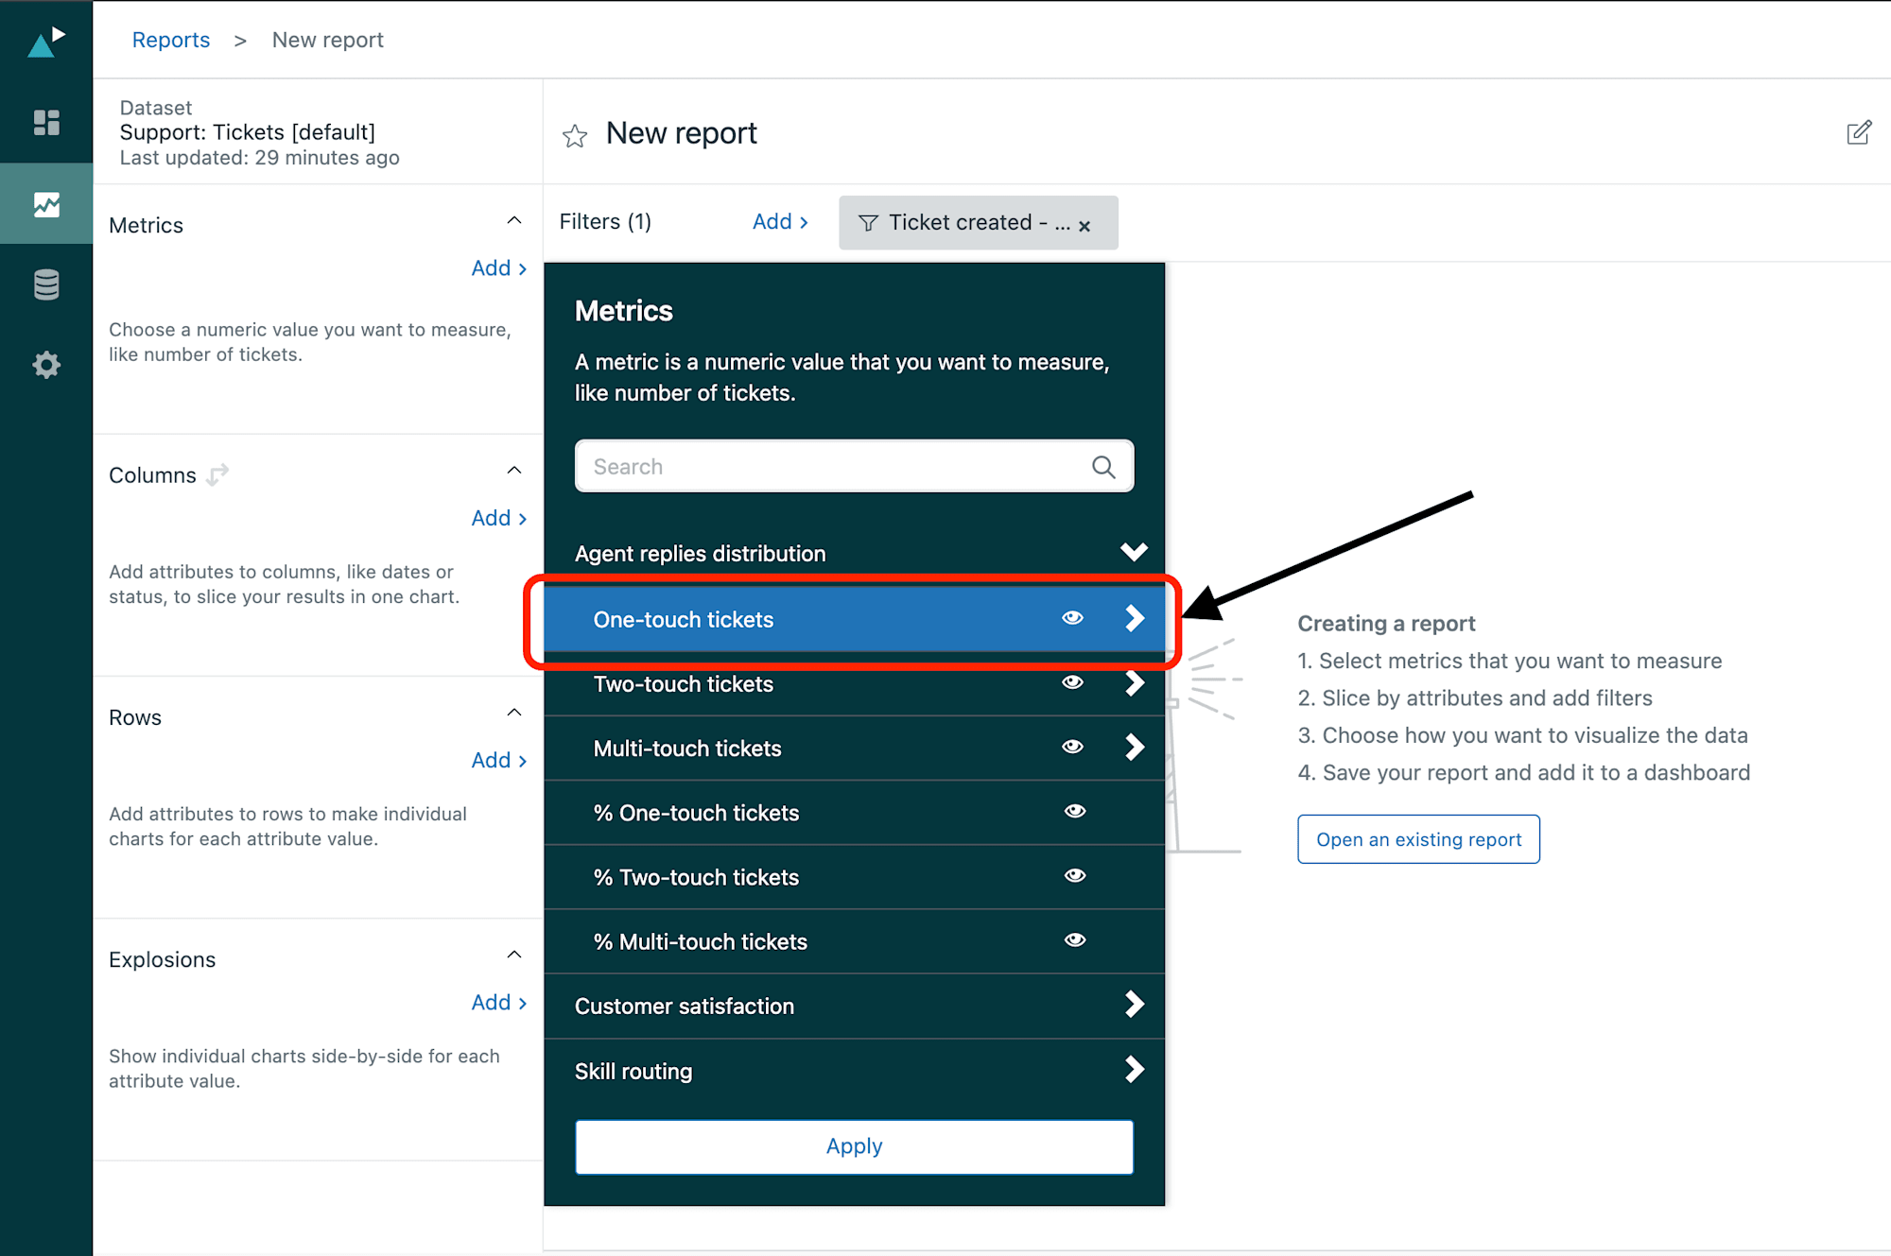Click the edit pencil icon top right

click(1857, 133)
